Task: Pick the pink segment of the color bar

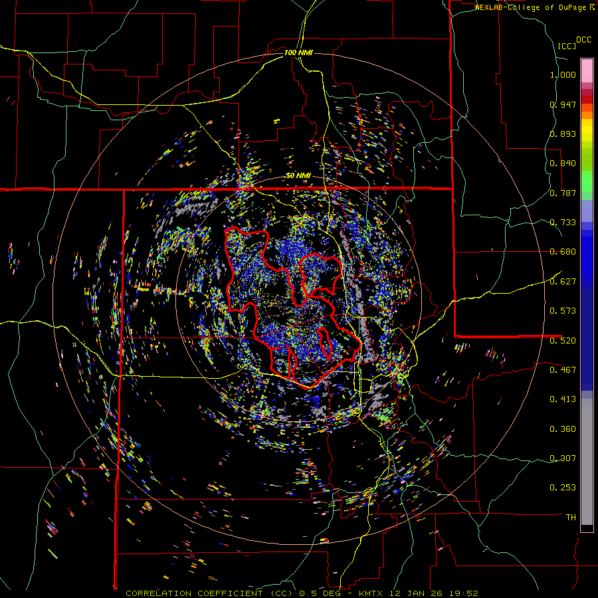Action: click(587, 71)
